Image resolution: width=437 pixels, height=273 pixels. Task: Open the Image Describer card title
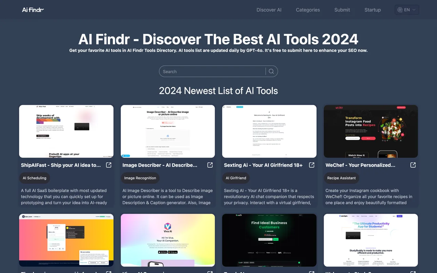(x=160, y=165)
